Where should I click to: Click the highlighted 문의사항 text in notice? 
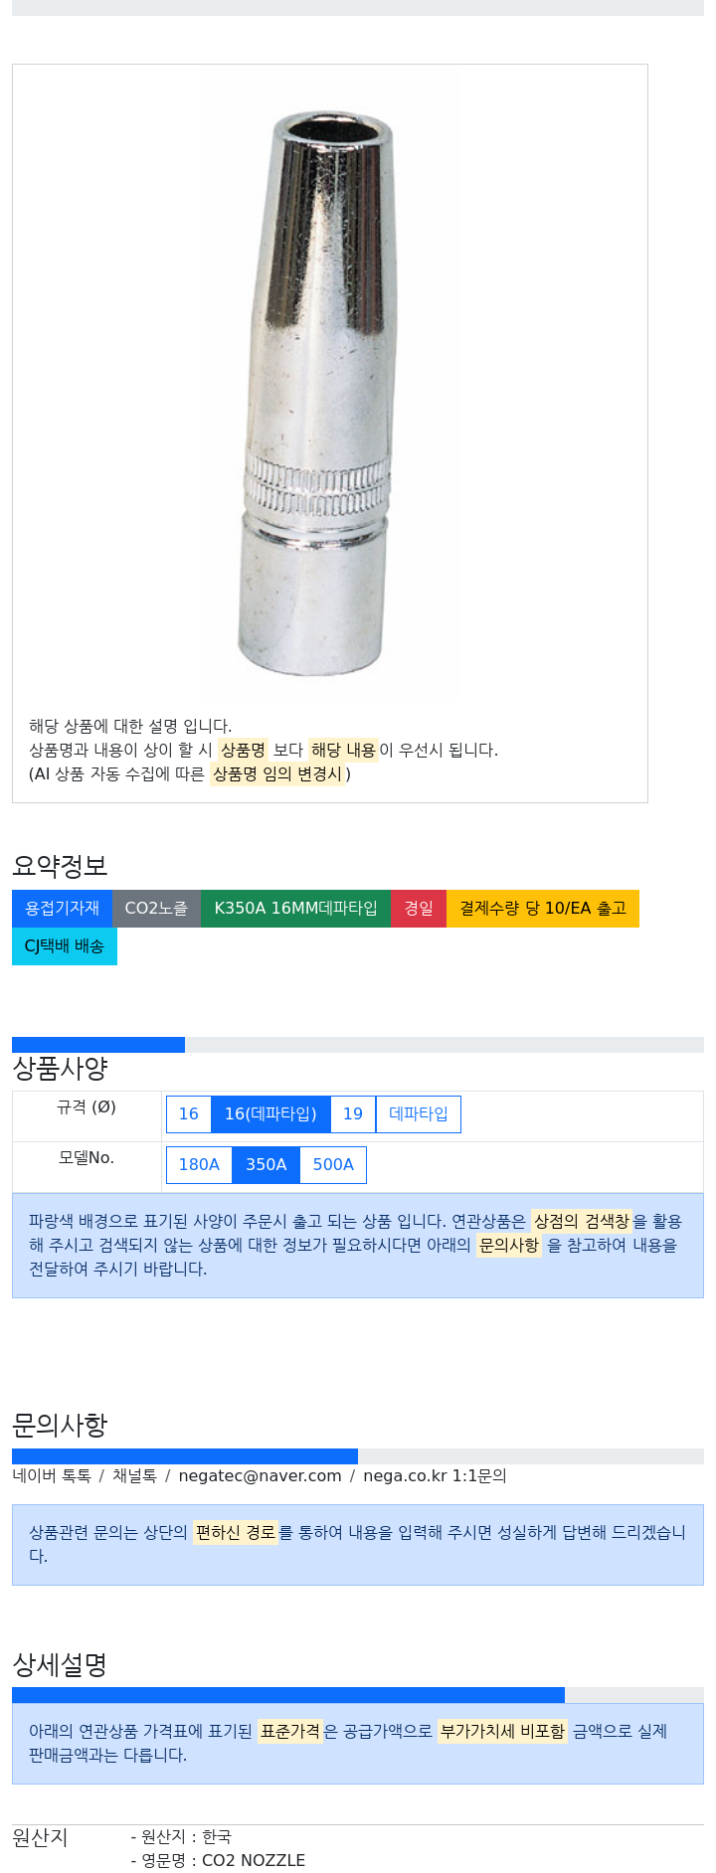(x=509, y=1245)
